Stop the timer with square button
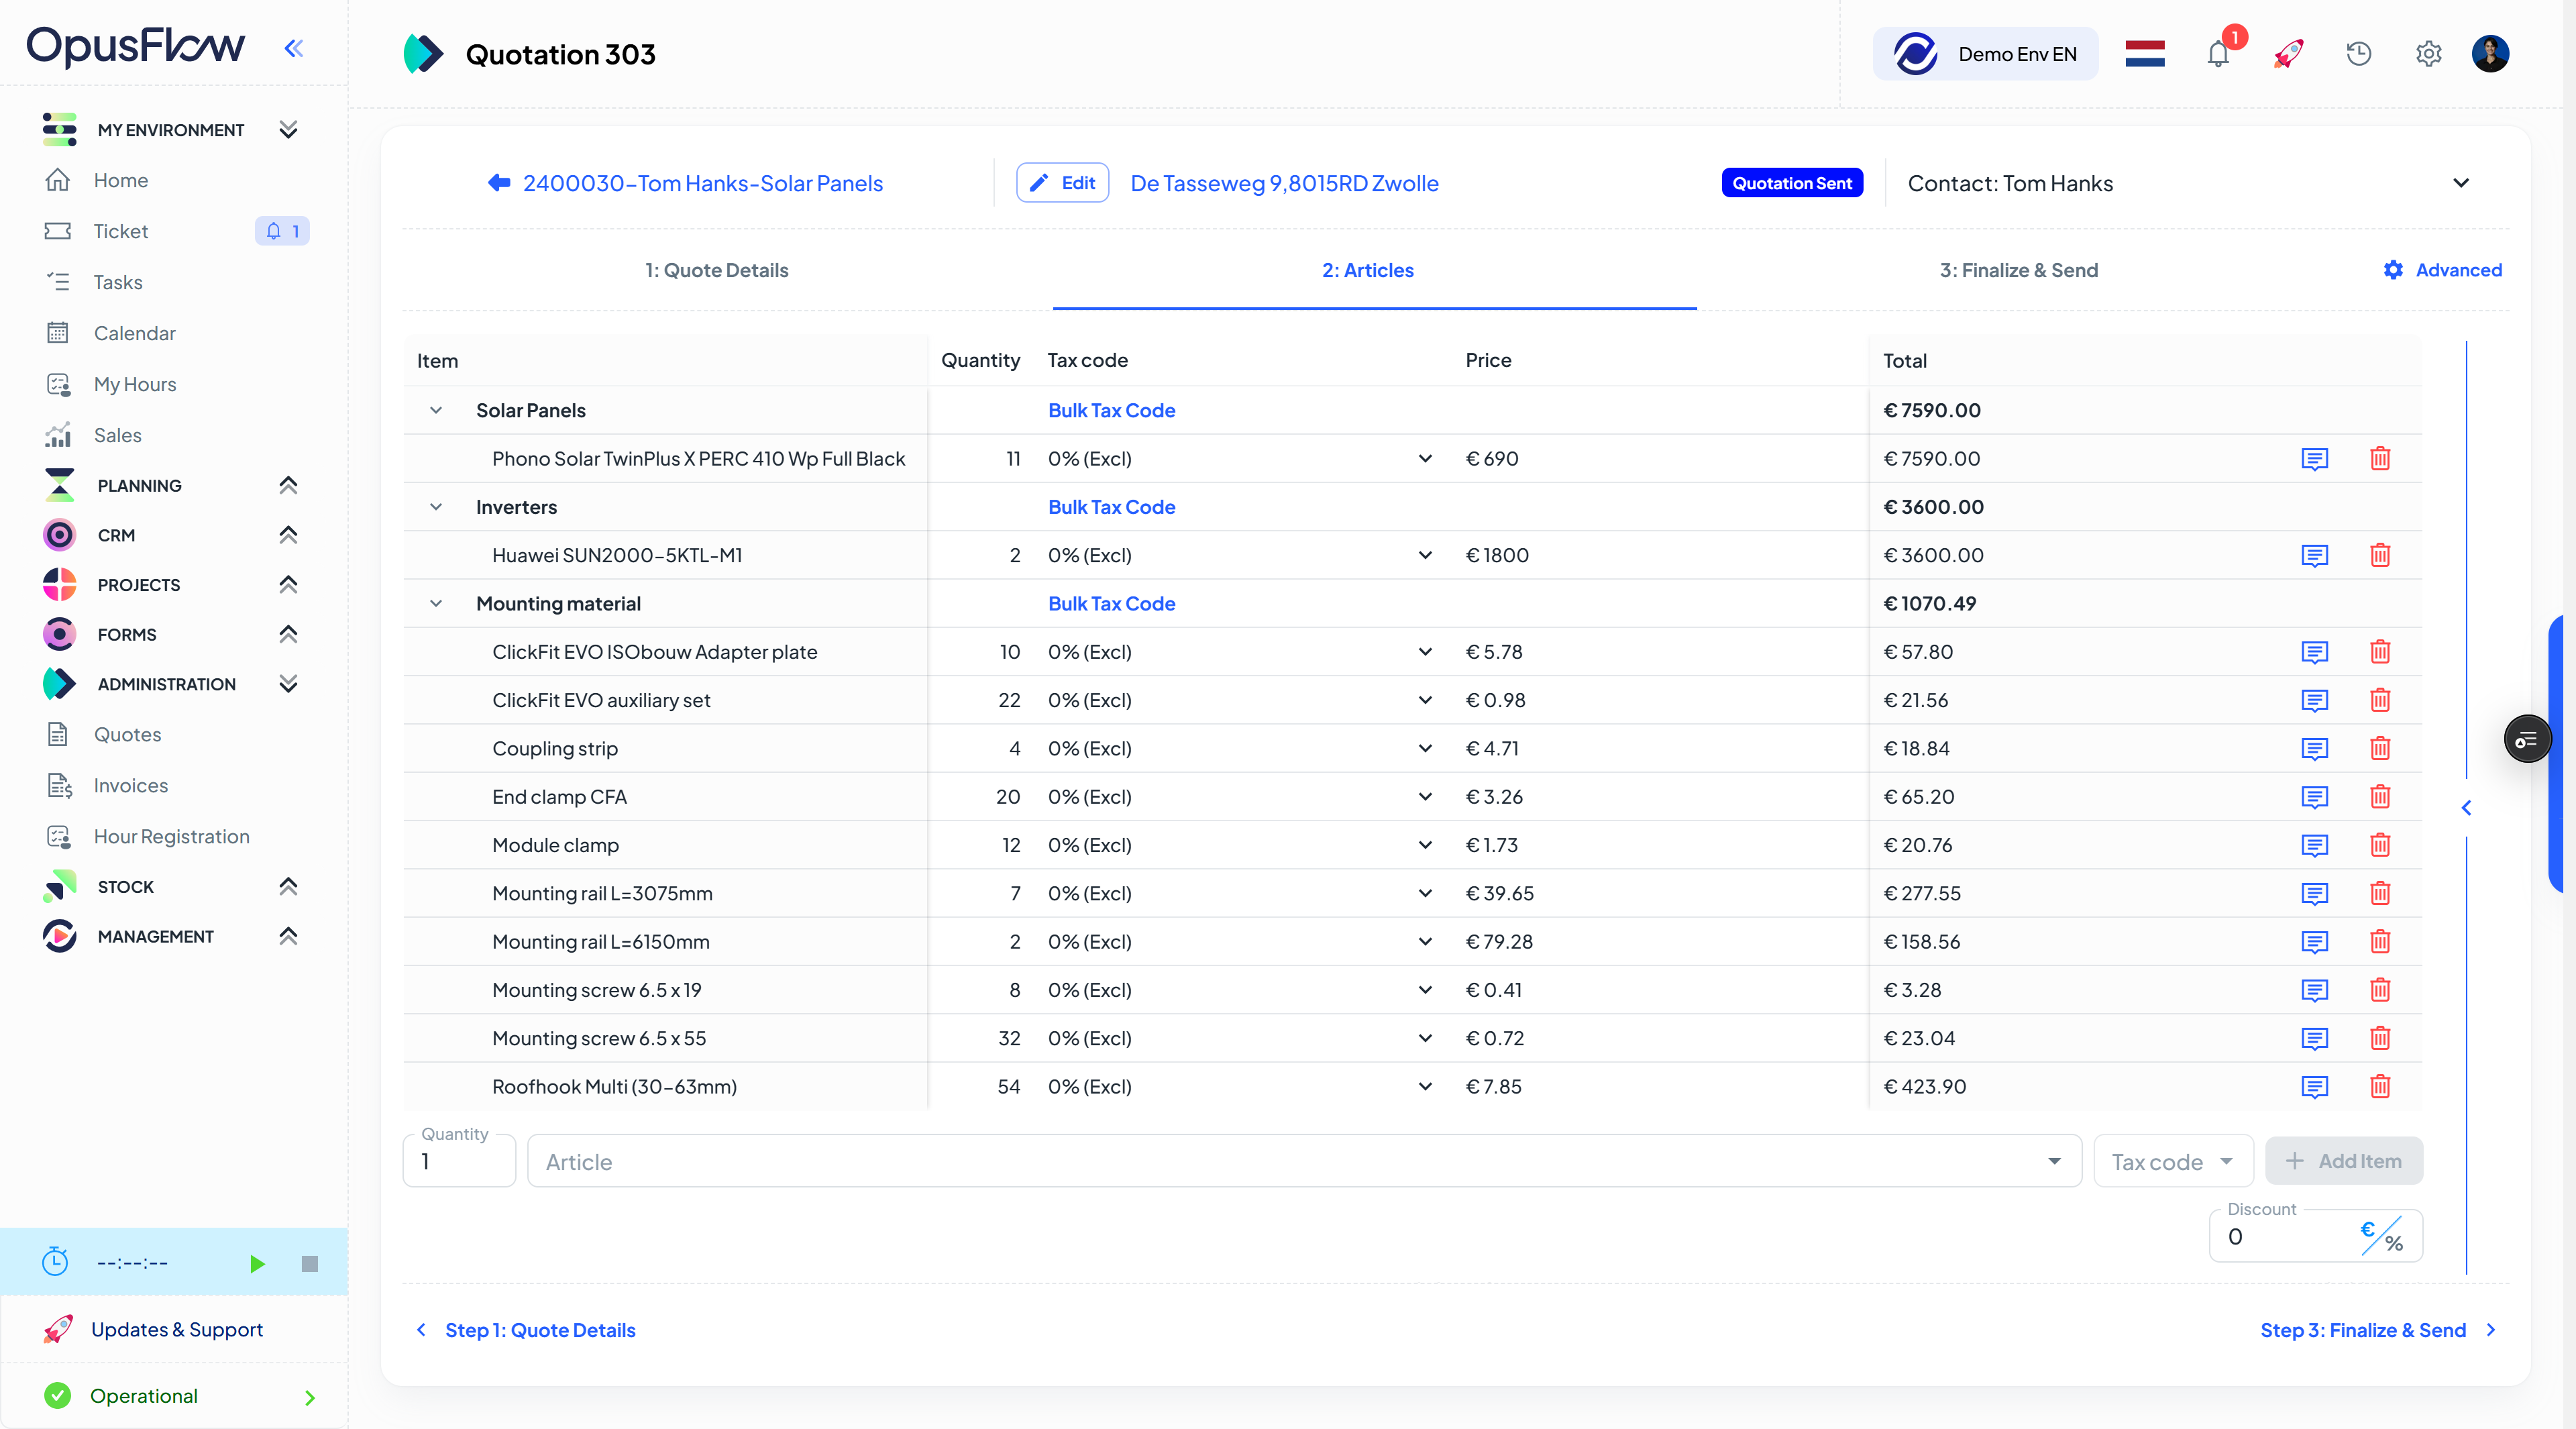 [x=310, y=1264]
